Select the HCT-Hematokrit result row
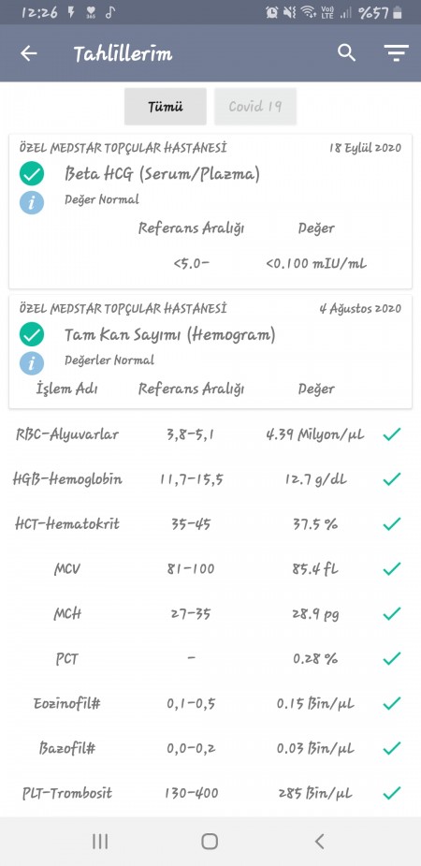421x866 pixels. coord(210,524)
